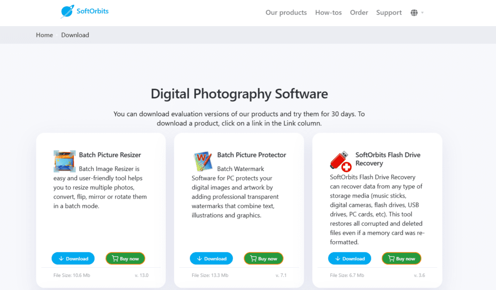Go to the Order page
Viewport: 496px width, 290px height.
[x=359, y=13]
